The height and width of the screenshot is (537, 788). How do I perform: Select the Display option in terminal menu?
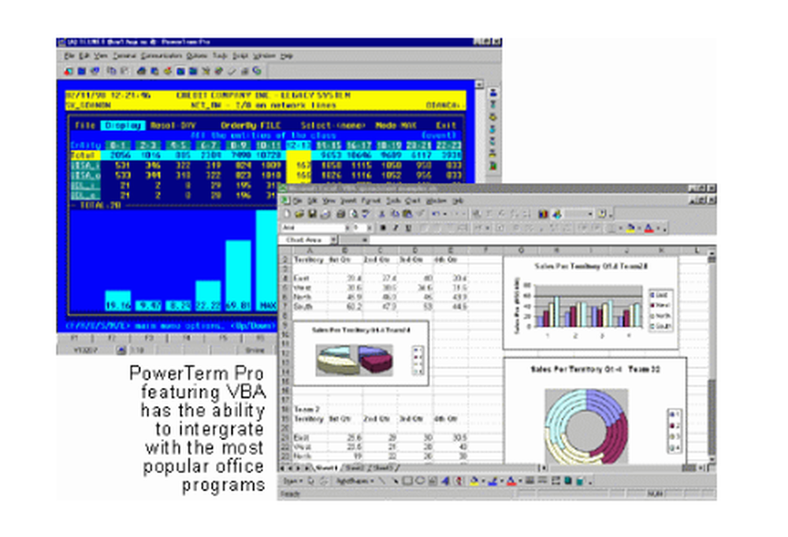tap(123, 125)
